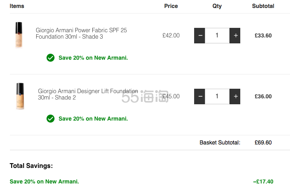This screenshot has height=193, width=290.
Task: Click quantity field for Power Fabric Foundation
Action: 217,35
